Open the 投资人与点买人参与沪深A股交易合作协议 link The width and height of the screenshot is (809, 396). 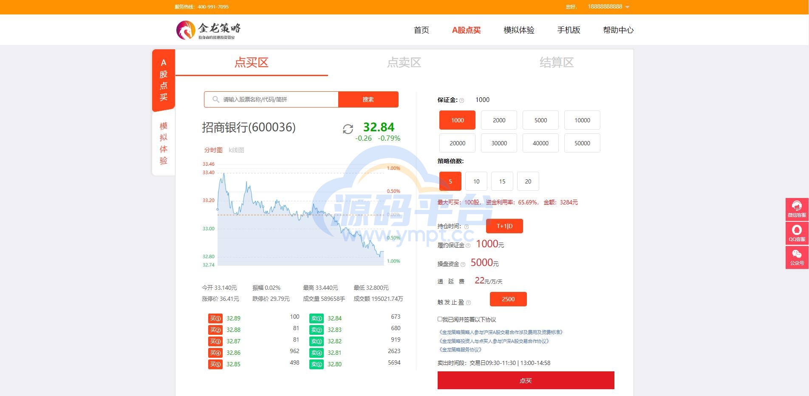tap(494, 341)
